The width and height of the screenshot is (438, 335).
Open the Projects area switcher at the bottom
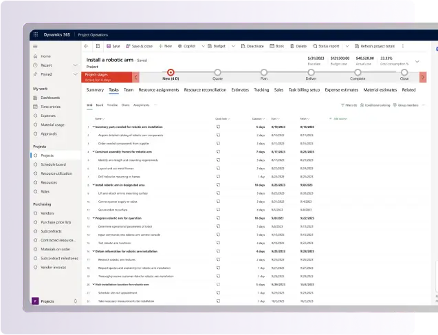(x=54, y=301)
